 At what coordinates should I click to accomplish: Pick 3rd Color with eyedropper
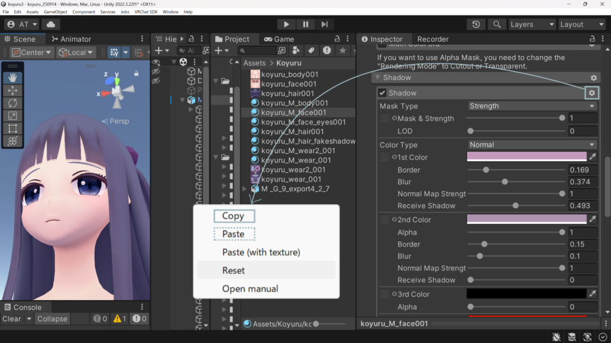593,294
